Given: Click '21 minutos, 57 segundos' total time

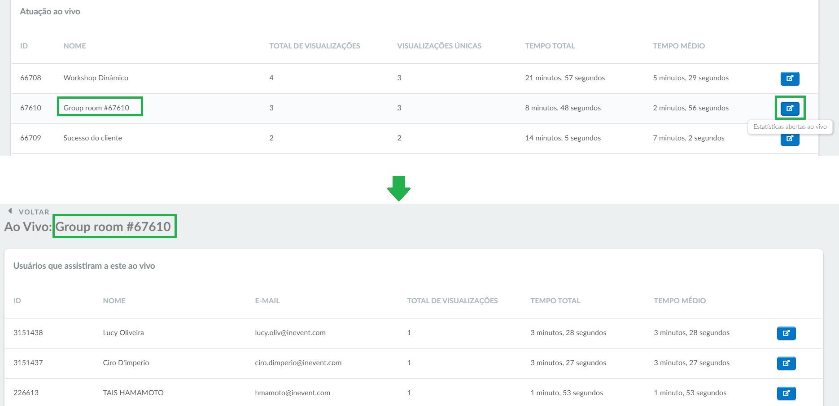Looking at the screenshot, I should pyautogui.click(x=565, y=78).
